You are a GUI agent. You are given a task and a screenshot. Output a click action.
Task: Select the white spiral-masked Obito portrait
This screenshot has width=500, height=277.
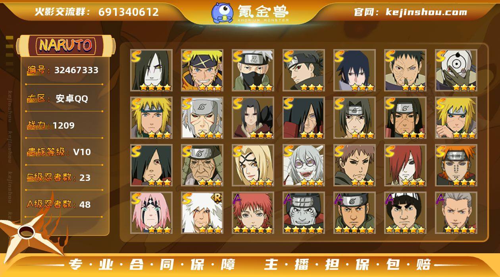tap(456, 70)
